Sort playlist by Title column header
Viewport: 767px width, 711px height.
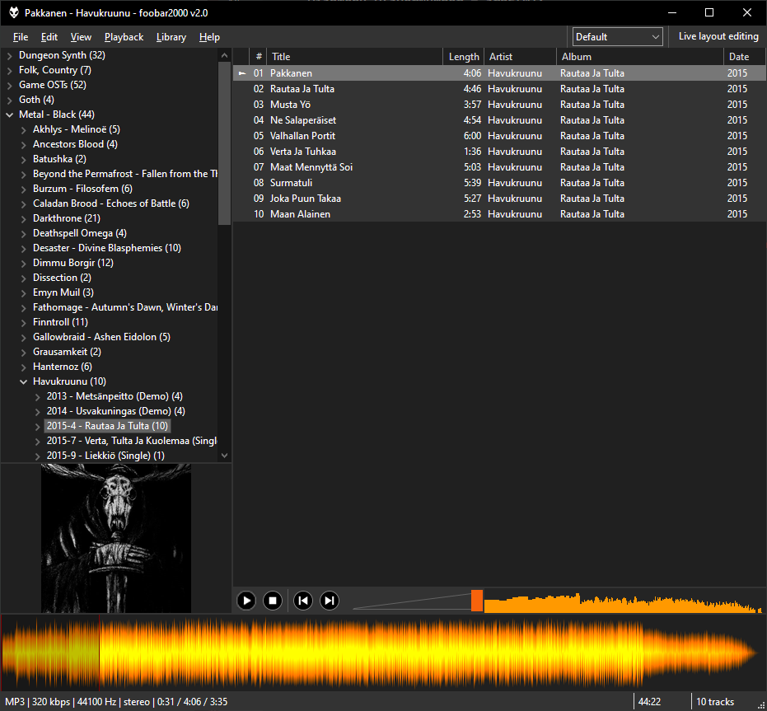354,57
